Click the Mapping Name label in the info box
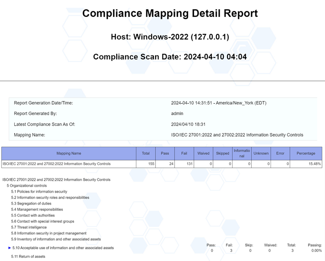325x261 pixels. coord(29,135)
